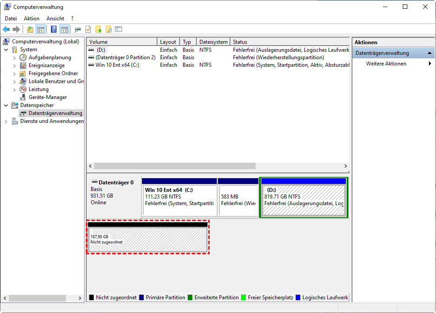This screenshot has width=436, height=313.
Task: Open Weitere Aktionen submenu
Action: [x=386, y=64]
